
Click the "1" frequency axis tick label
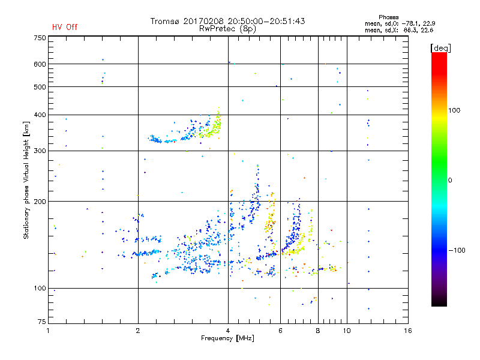point(48,331)
